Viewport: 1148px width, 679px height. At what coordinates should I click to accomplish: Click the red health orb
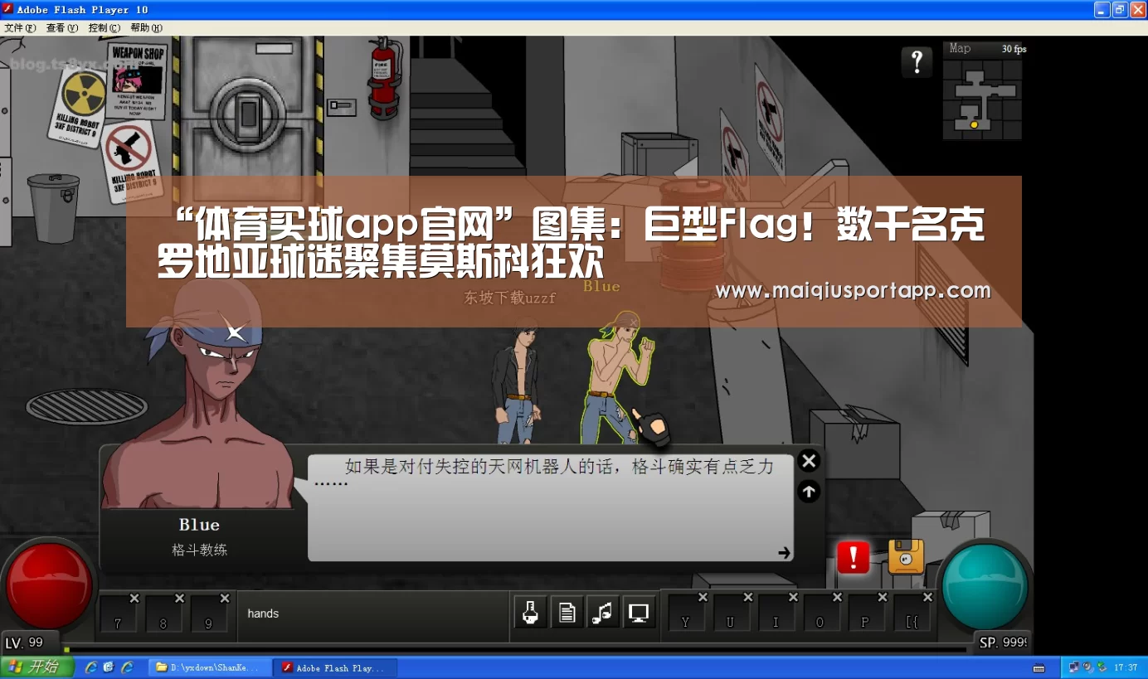[49, 585]
